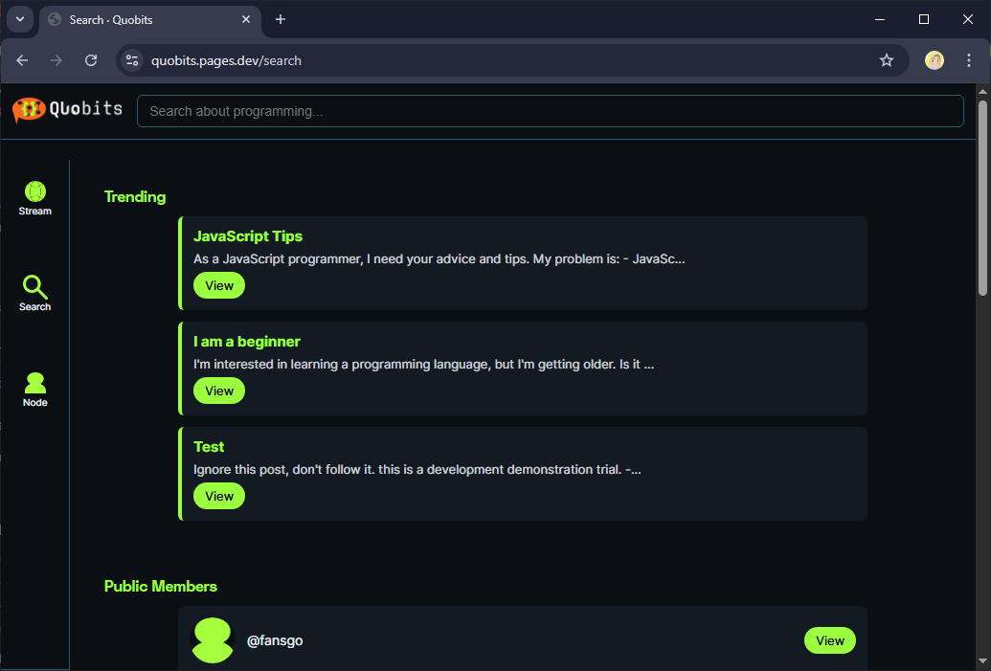The image size is (991, 671).
Task: View the JavaScript Tips post
Action: (x=219, y=285)
